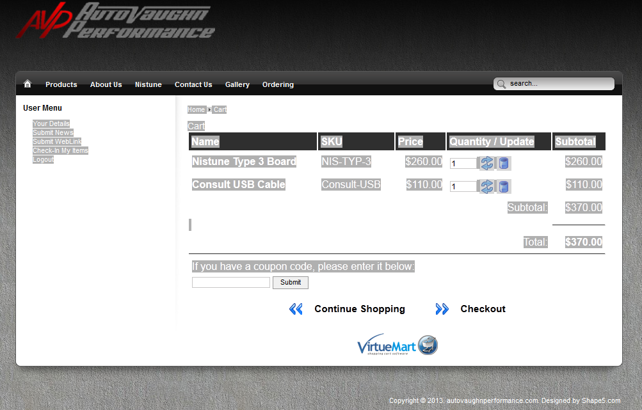
Task: Open Check-In My Items
Action: tap(60, 150)
